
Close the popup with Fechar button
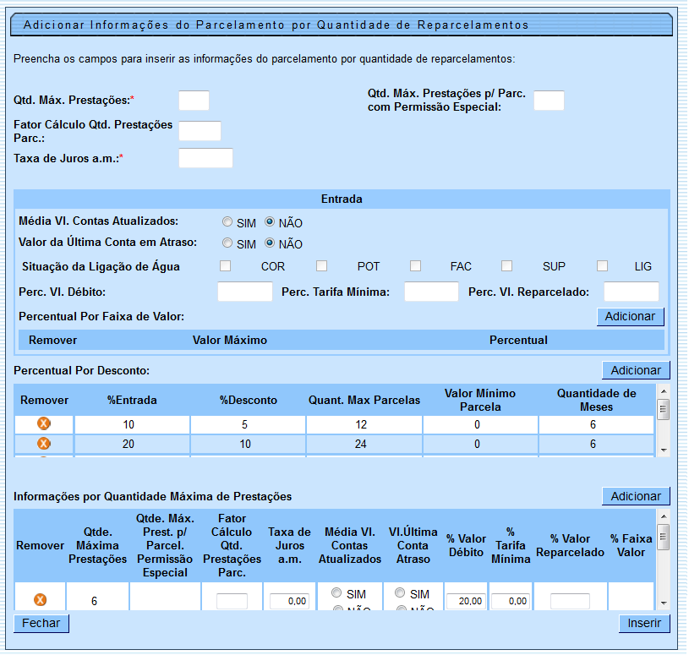tap(41, 623)
